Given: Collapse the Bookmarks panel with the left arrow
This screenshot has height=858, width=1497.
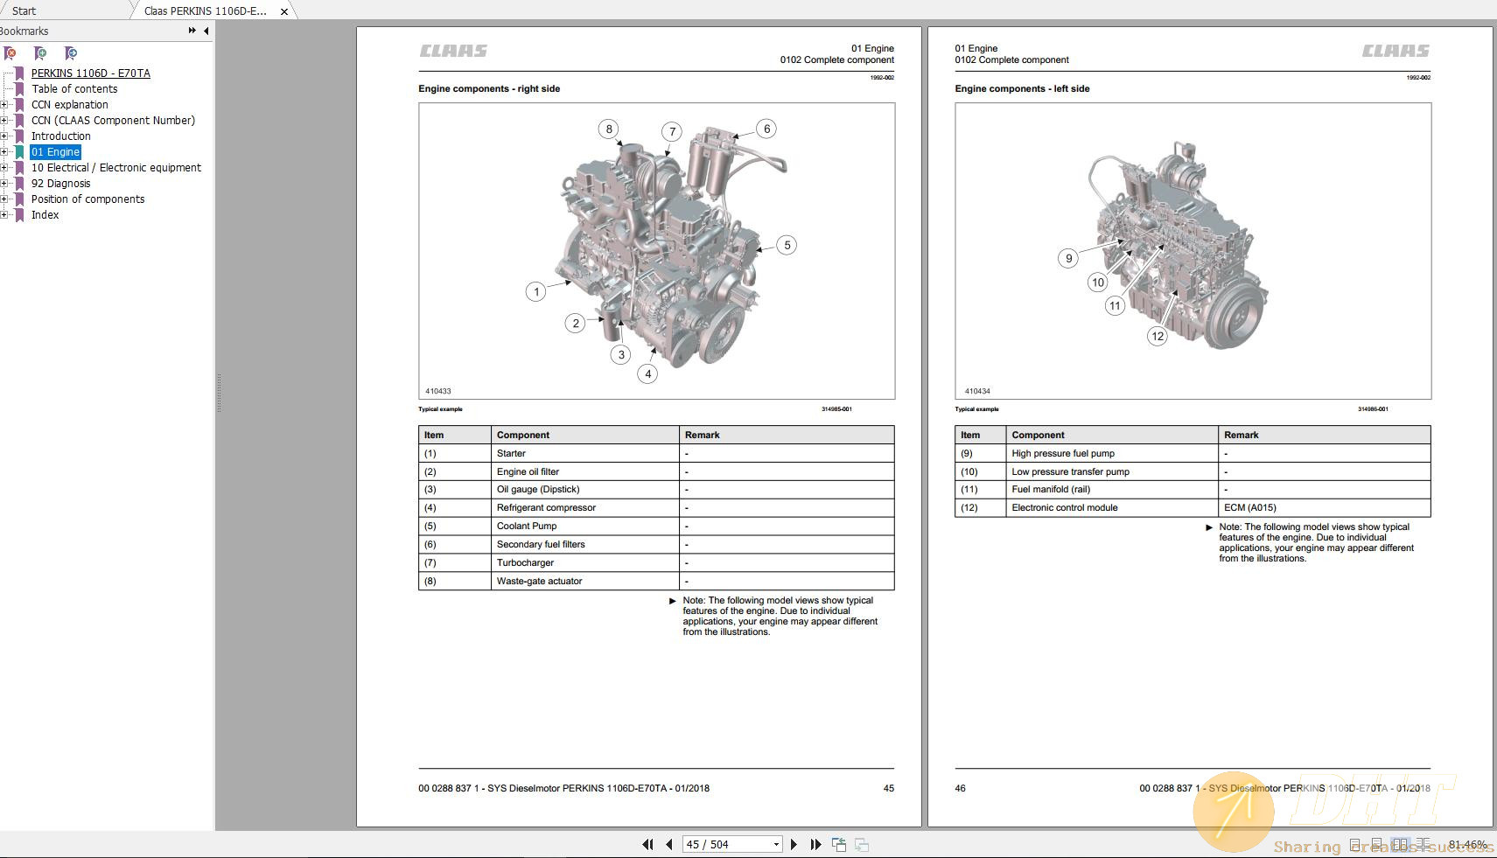Looking at the screenshot, I should click(x=206, y=31).
